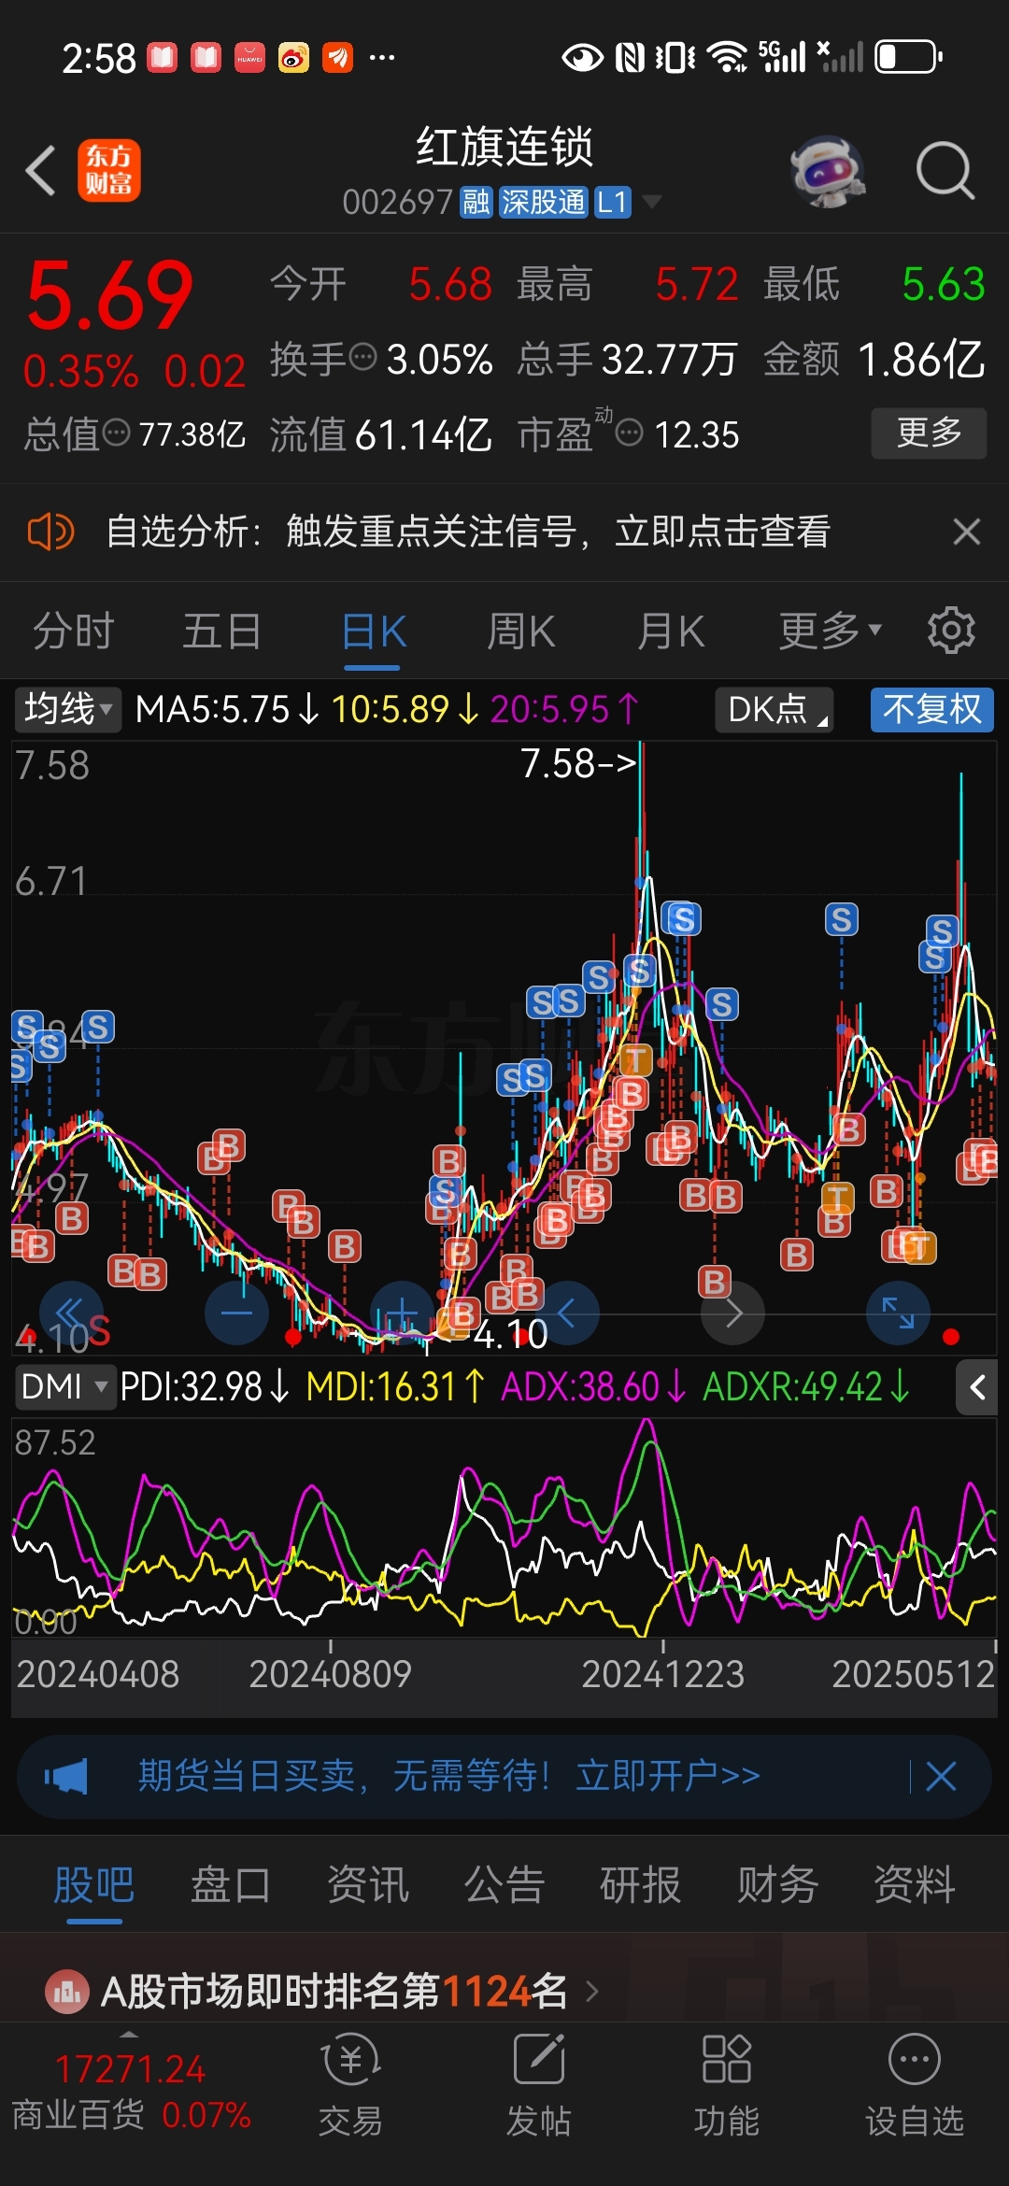
Task: Switch to 公告 tab
Action: (x=504, y=1885)
